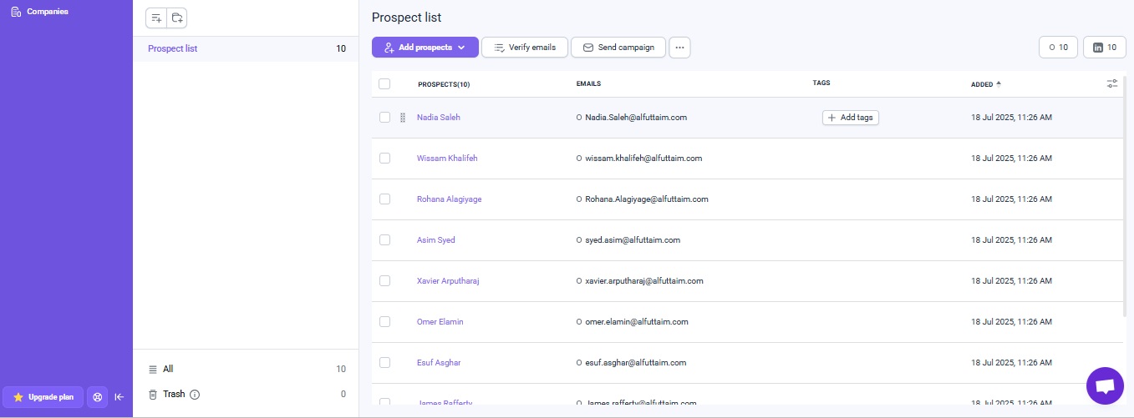Check the select-all prospects checkbox
This screenshot has height=418, width=1134.
tap(384, 83)
